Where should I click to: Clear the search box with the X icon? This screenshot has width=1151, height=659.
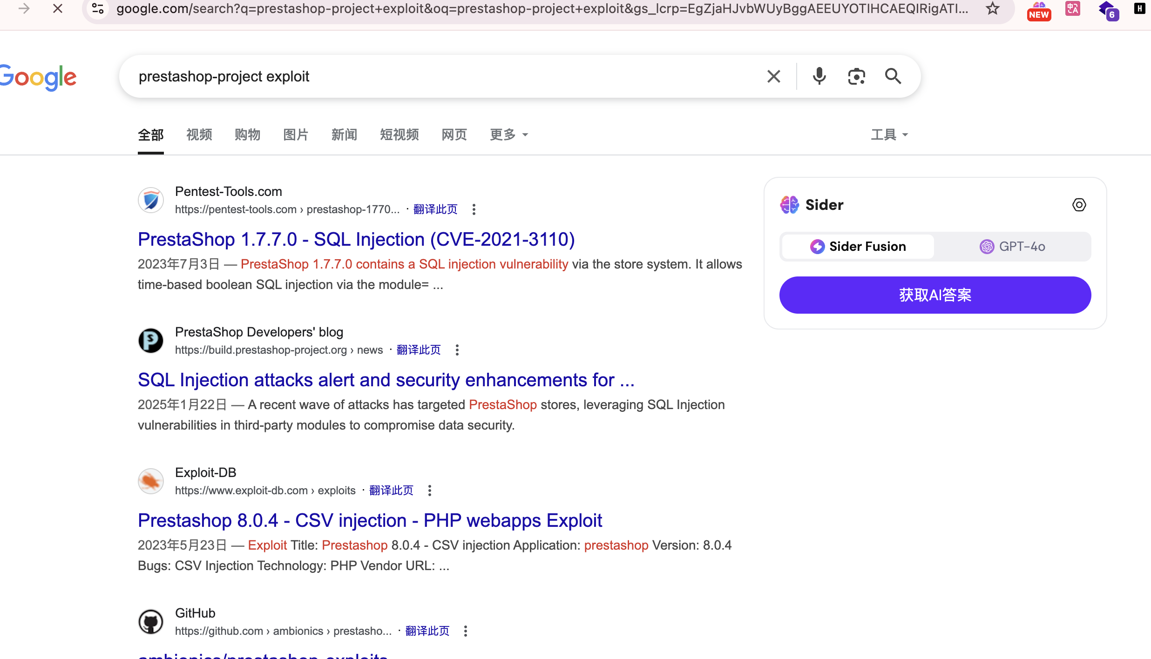(774, 76)
